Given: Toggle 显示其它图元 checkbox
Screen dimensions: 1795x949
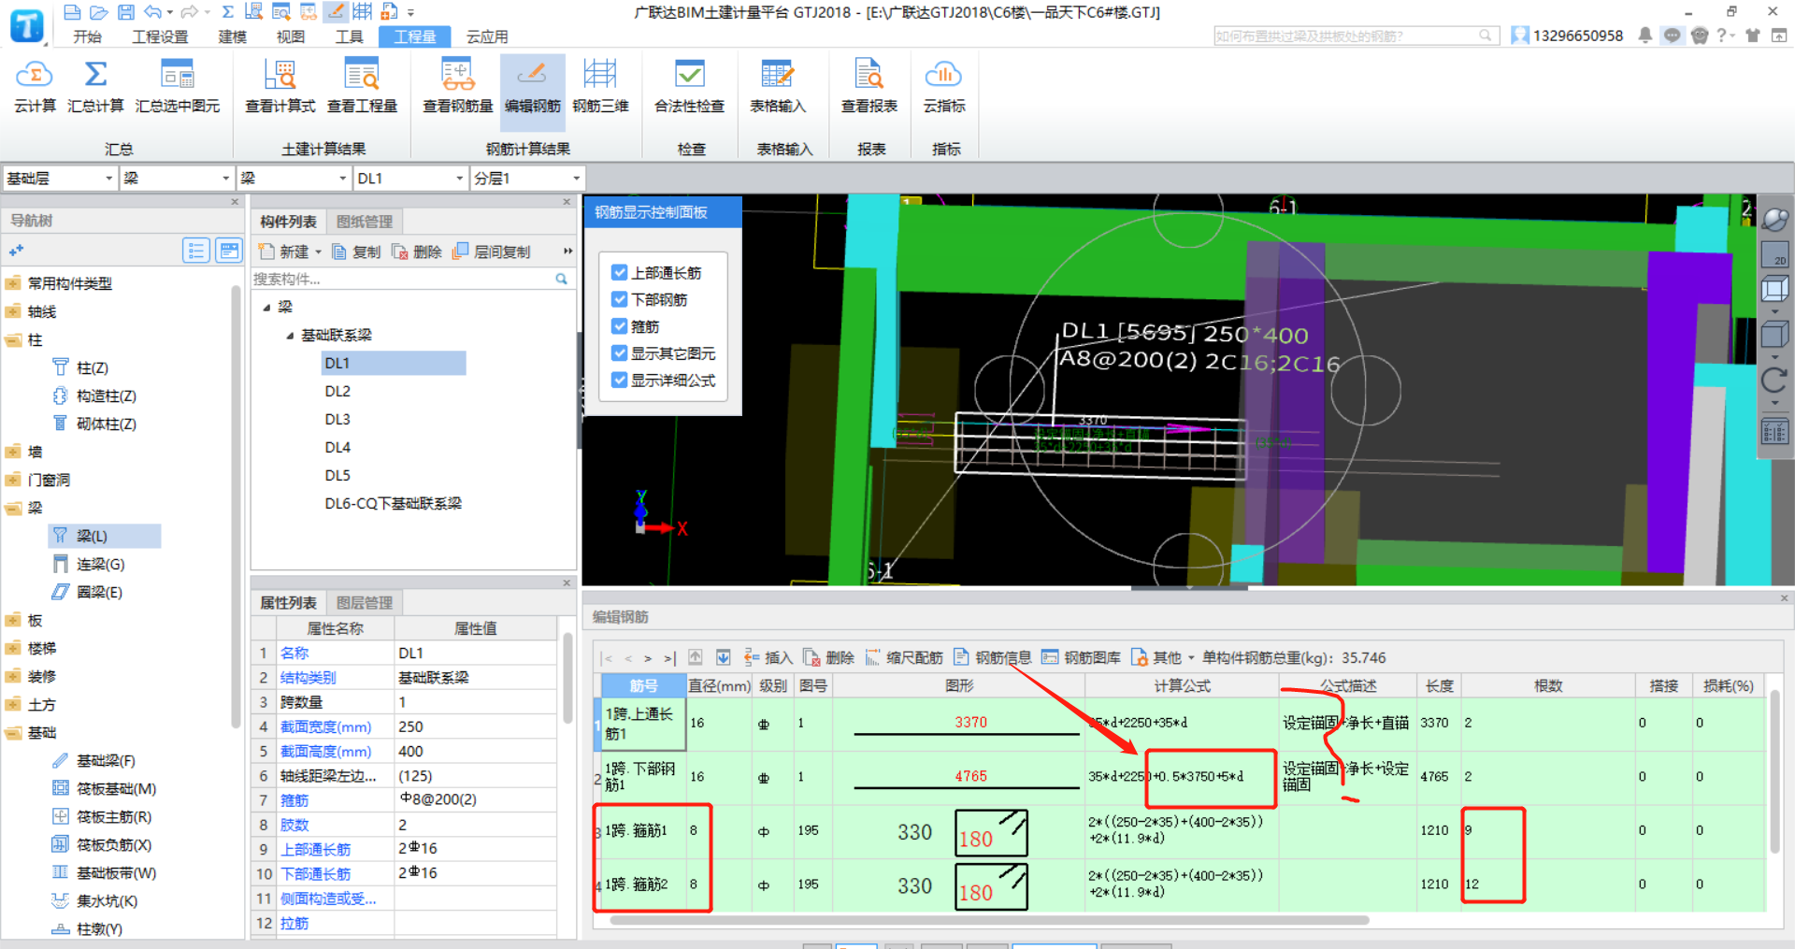Looking at the screenshot, I should 619,353.
